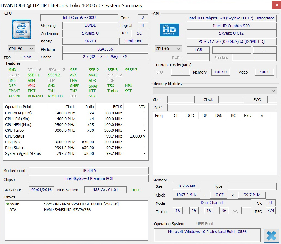Viewport: 281px width, 244px height.
Task: Click the PCIe v1.1 x0 DISABLED field
Action: [231, 42]
